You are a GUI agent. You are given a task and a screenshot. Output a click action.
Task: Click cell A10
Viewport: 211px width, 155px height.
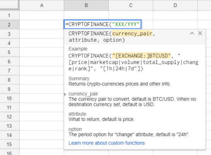click(x=42, y=98)
